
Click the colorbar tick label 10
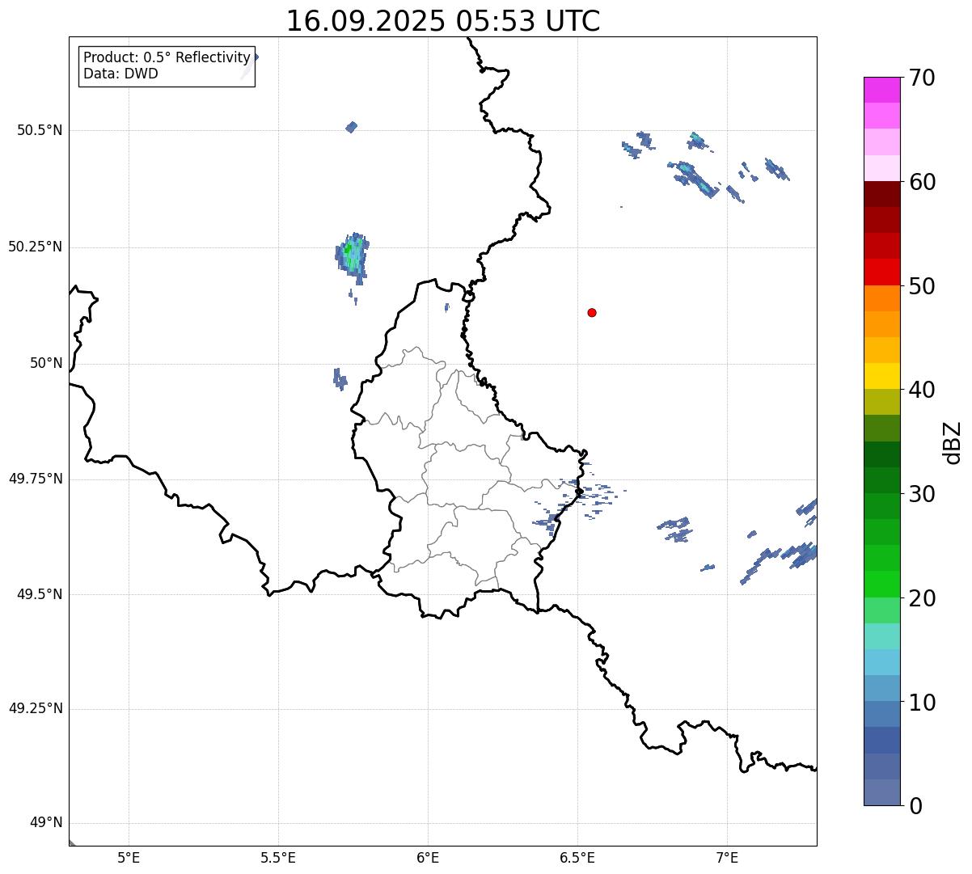(922, 702)
